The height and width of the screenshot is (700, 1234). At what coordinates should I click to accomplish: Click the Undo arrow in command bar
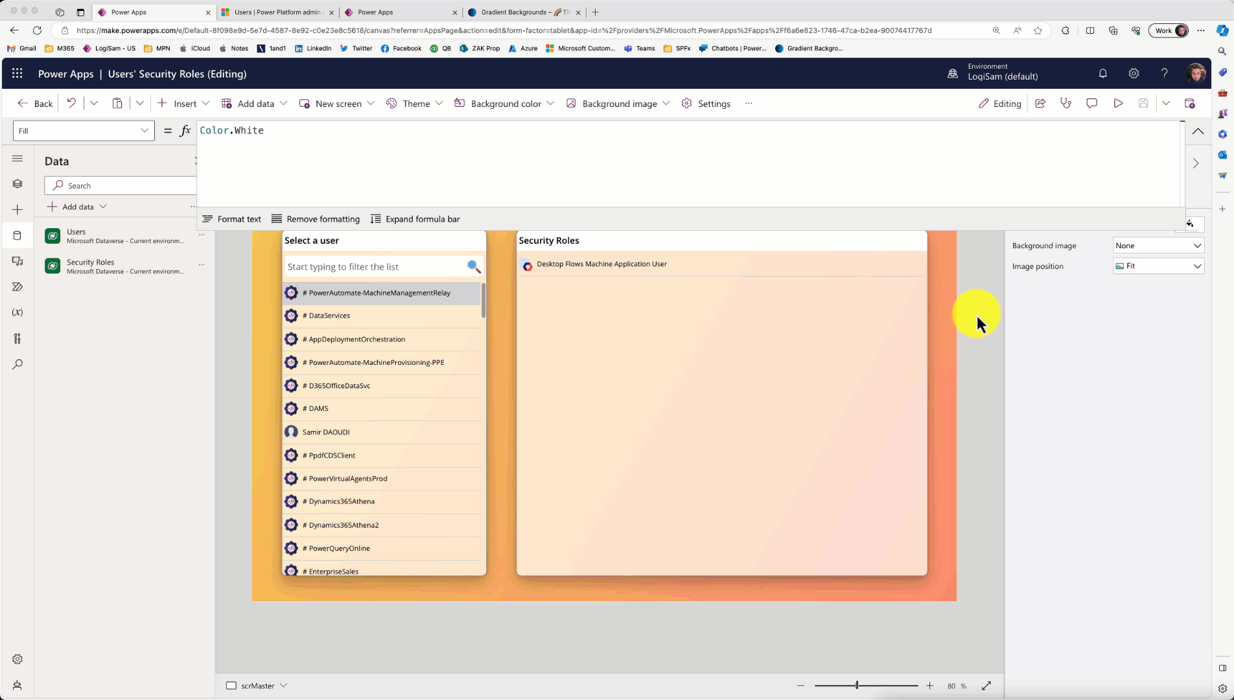coord(71,103)
